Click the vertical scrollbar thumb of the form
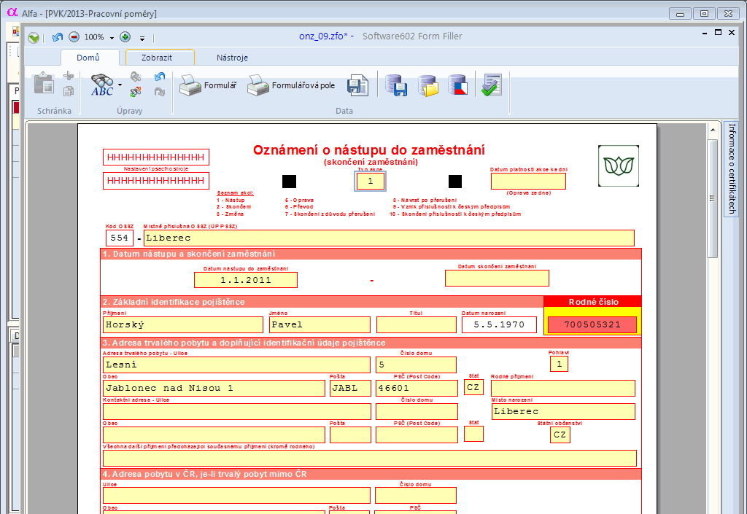 coord(713,198)
